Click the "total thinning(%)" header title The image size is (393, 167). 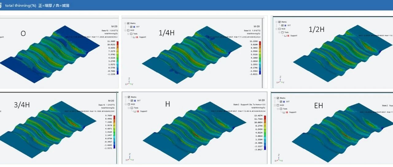click(x=20, y=6)
